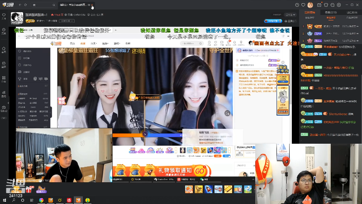Select the underlined orange ranking sub-tab
Screen dimensions: 362x204
click(331, 18)
